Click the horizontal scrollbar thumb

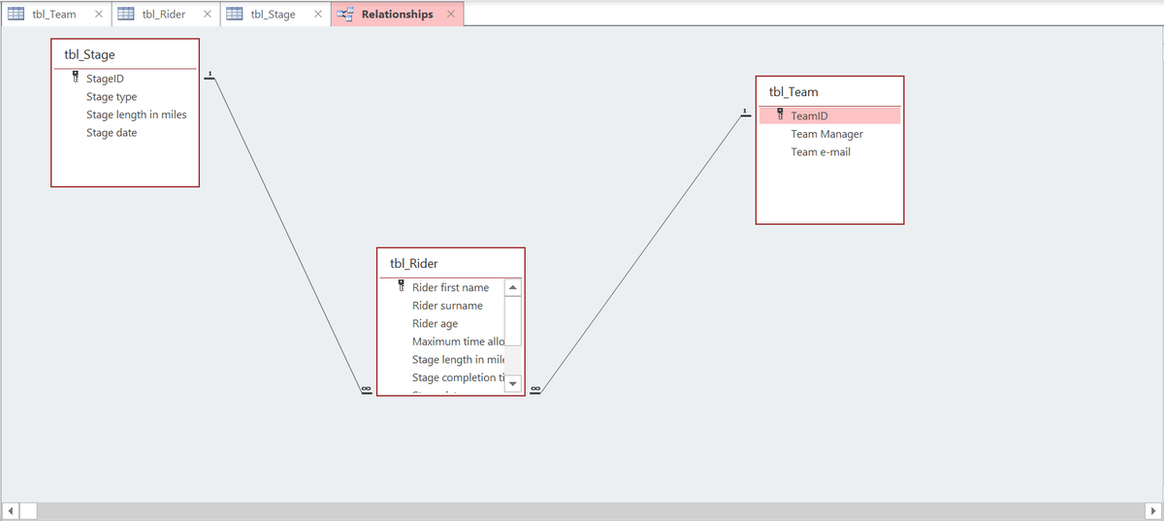tap(29, 510)
